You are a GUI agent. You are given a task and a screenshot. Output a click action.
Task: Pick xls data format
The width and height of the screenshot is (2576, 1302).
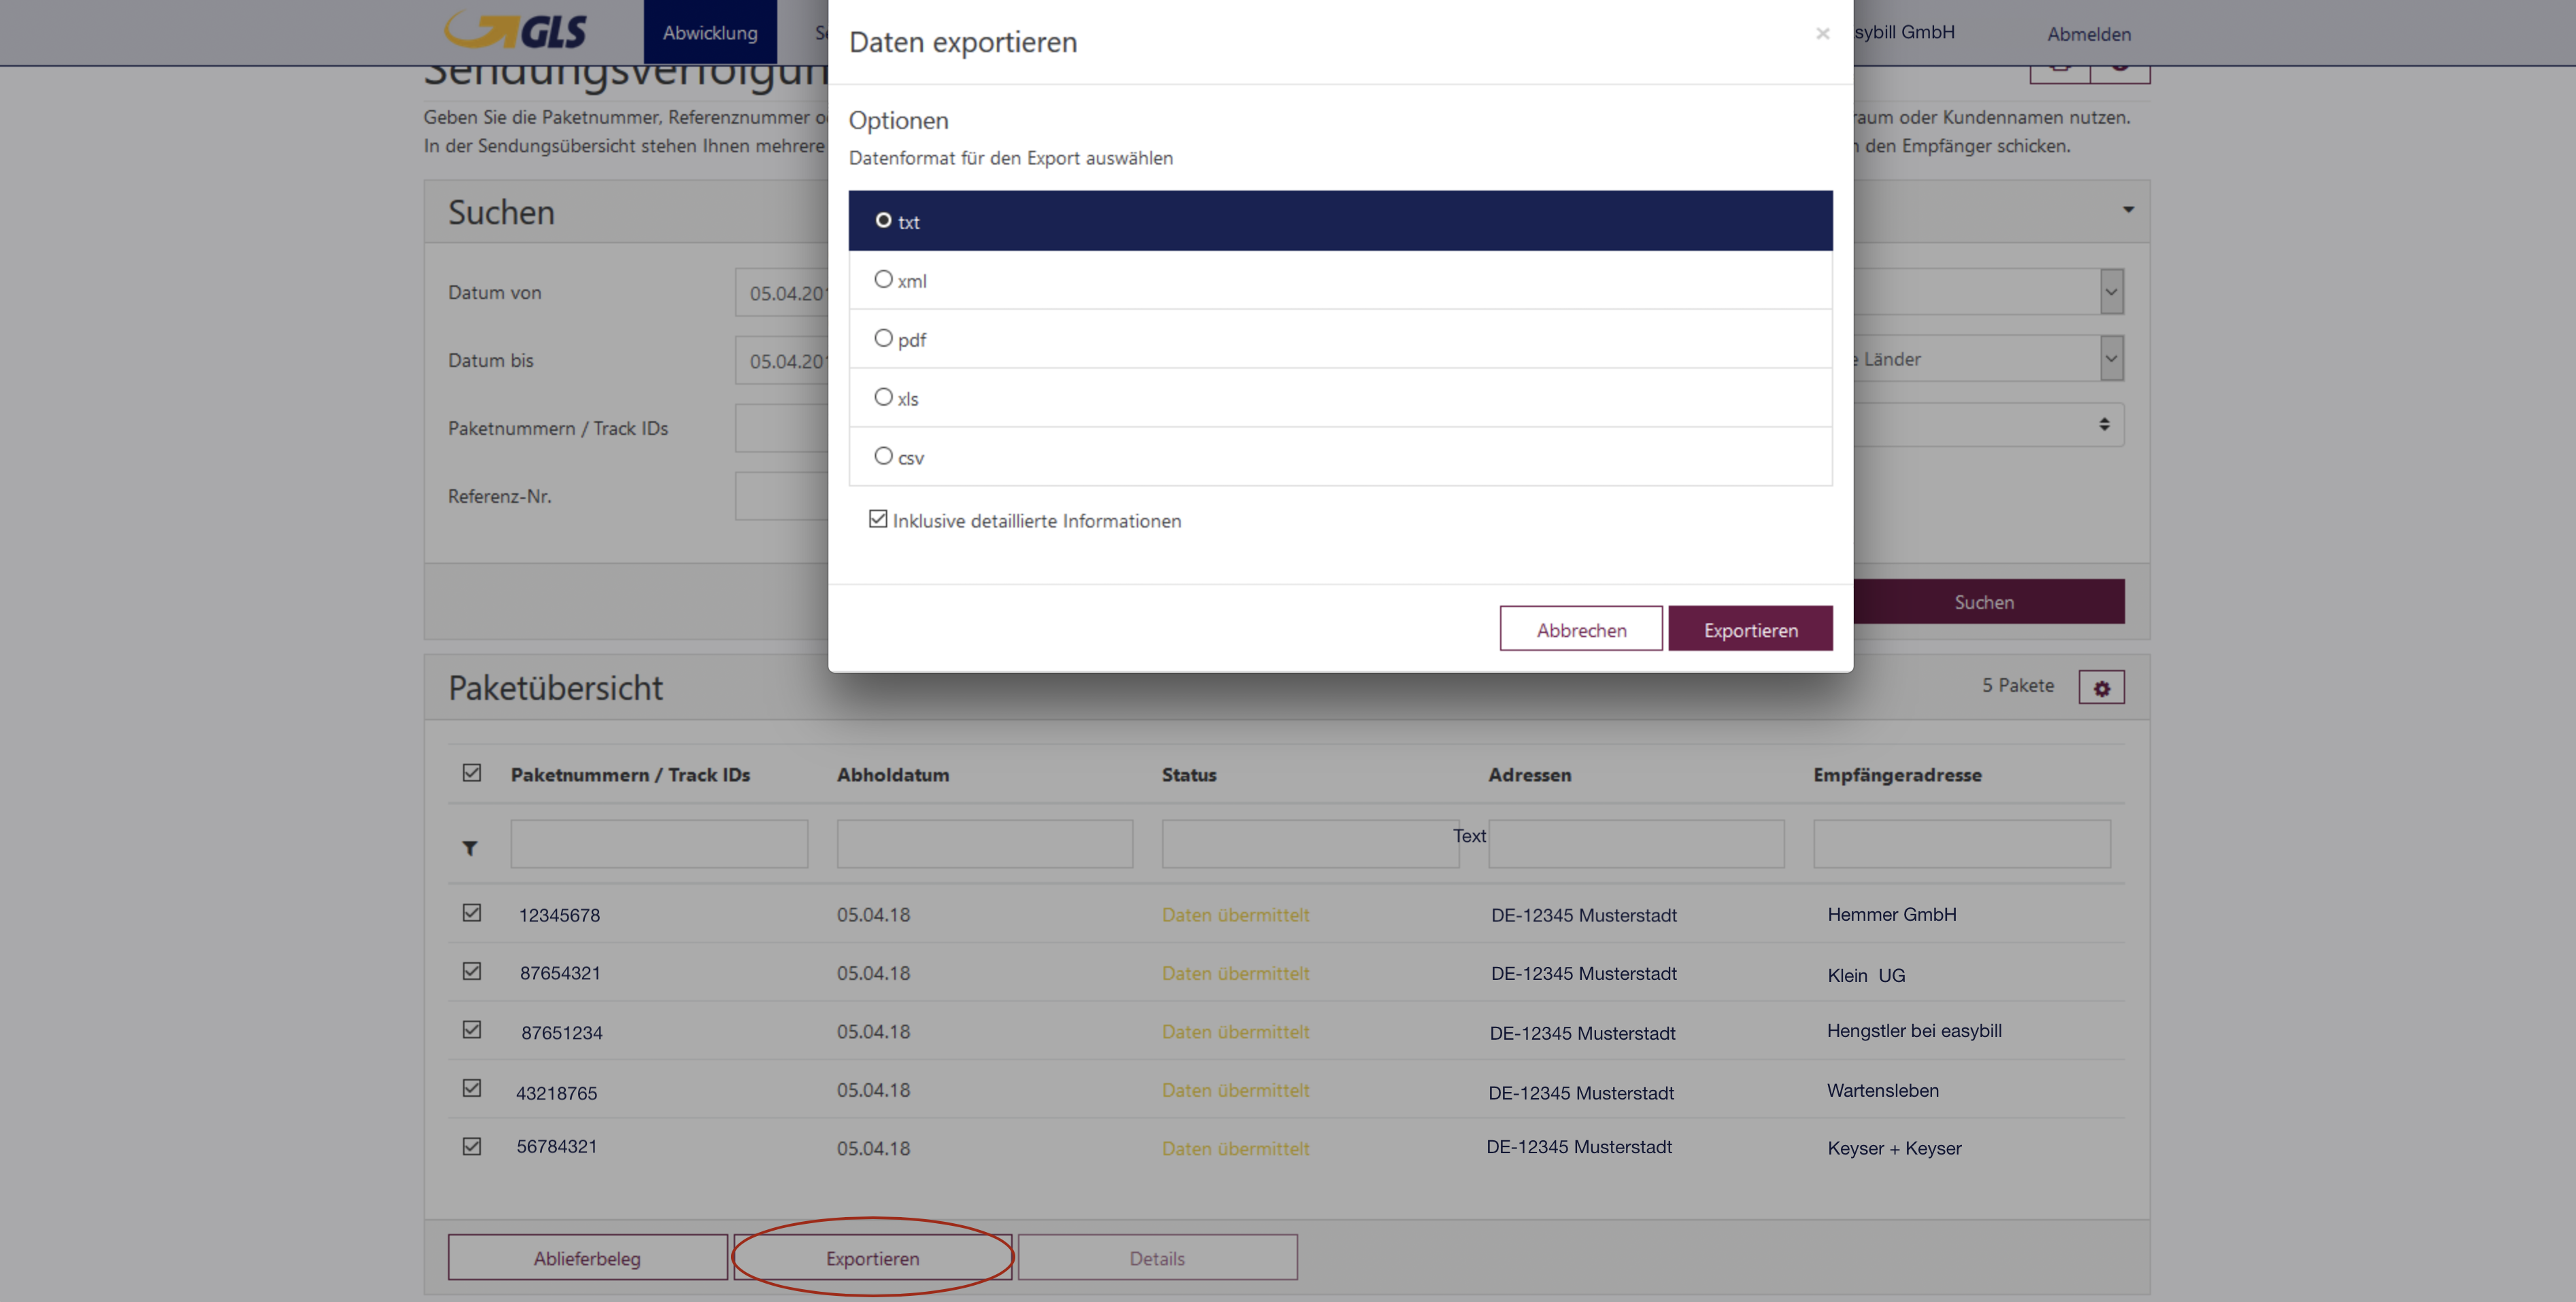tap(883, 398)
